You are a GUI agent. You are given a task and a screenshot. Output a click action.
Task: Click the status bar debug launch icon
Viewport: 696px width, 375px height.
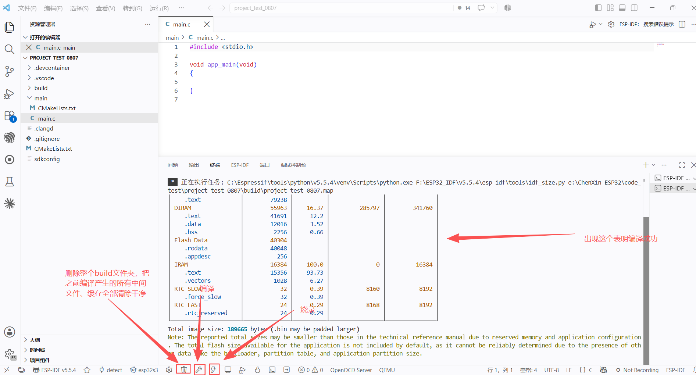(242, 370)
